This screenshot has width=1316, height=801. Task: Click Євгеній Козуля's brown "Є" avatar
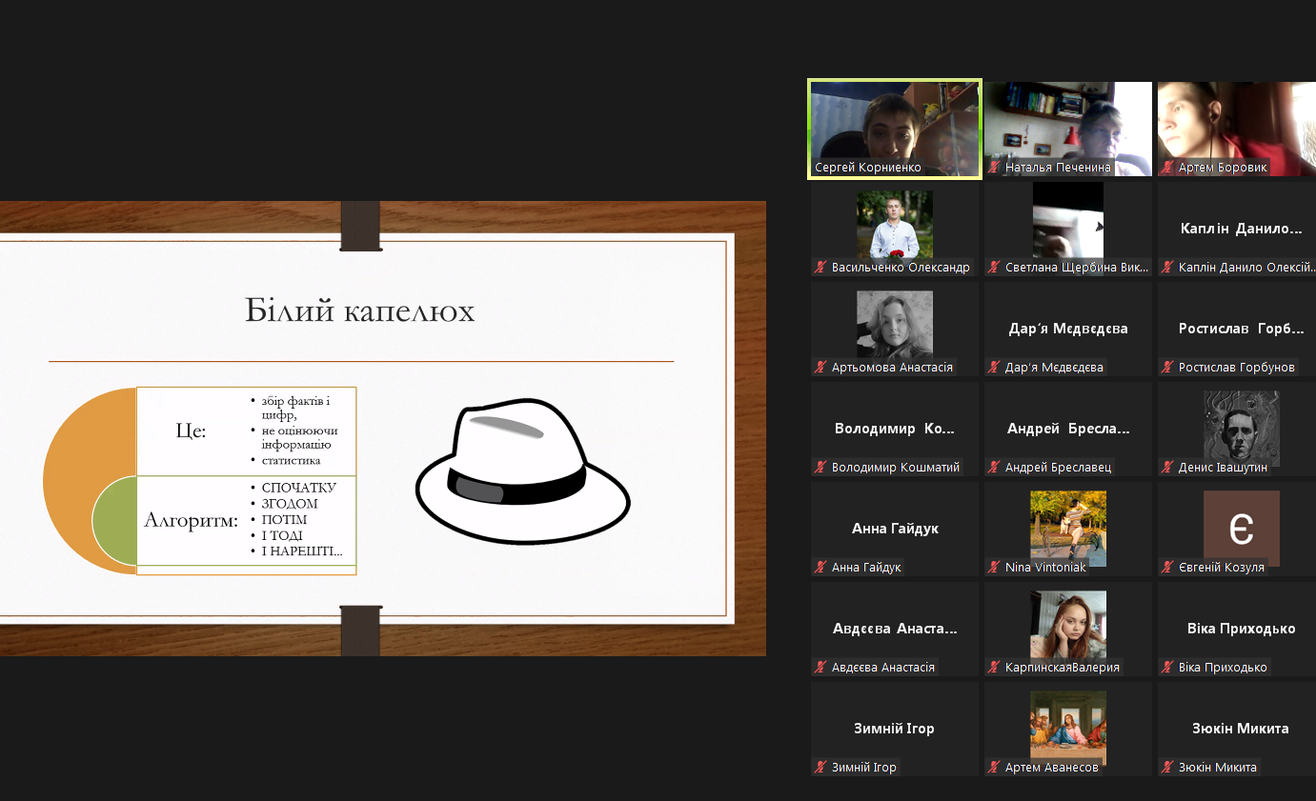pyautogui.click(x=1241, y=528)
